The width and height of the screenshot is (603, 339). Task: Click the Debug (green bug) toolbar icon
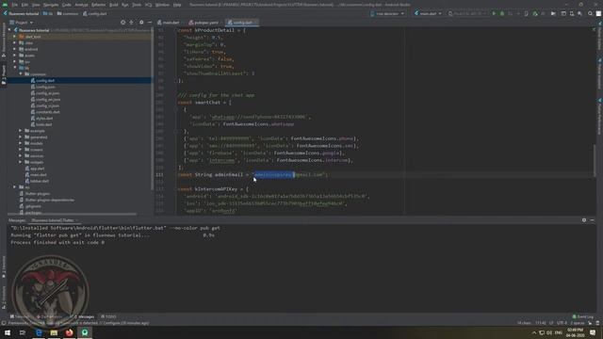coord(502,13)
